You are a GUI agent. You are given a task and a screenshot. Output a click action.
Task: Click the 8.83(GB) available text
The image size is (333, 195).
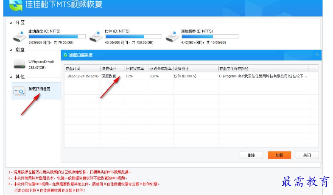coord(51,42)
